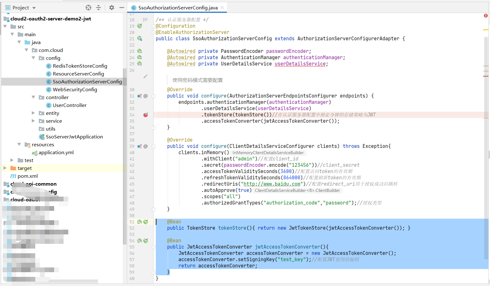
Task: Expand the target folder
Action: tap(5, 168)
